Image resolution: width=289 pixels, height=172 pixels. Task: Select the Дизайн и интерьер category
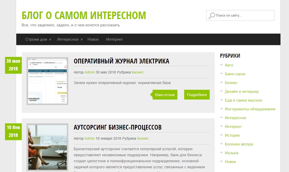point(241,92)
